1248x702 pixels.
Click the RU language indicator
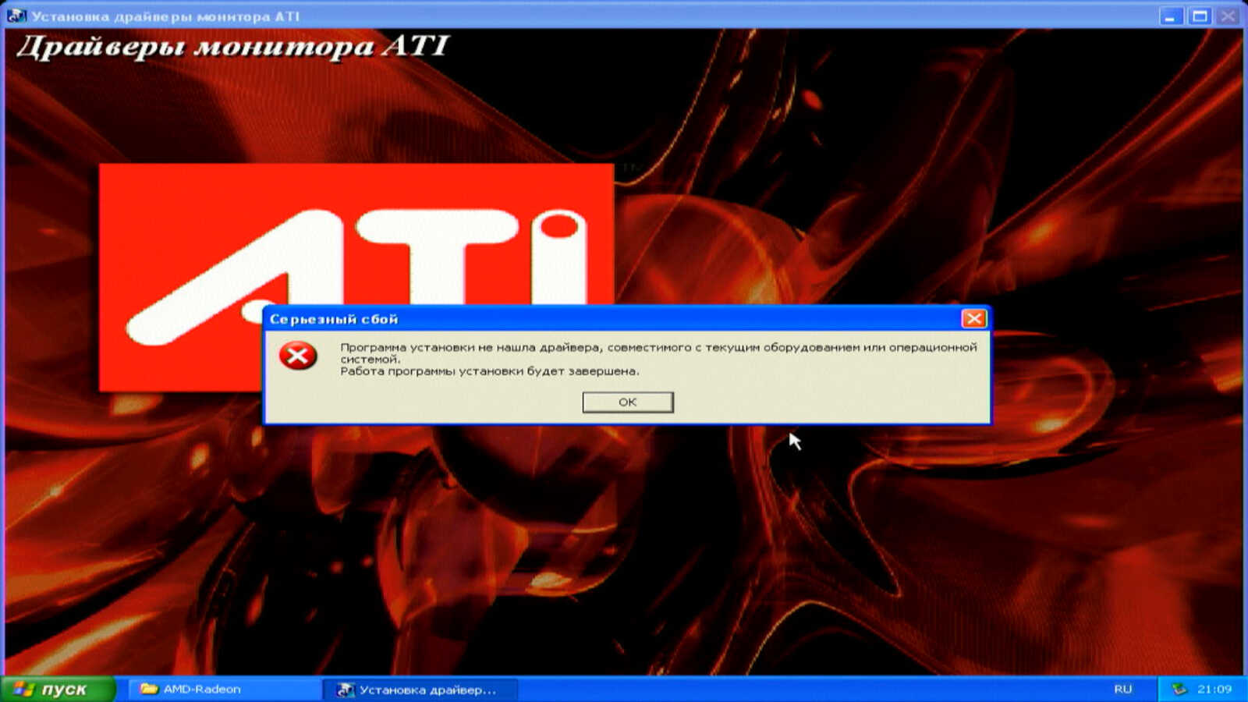click(1122, 689)
